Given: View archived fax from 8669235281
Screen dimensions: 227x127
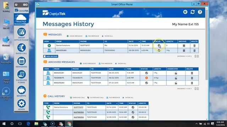Looking at the screenshot, I should click(48, 73).
